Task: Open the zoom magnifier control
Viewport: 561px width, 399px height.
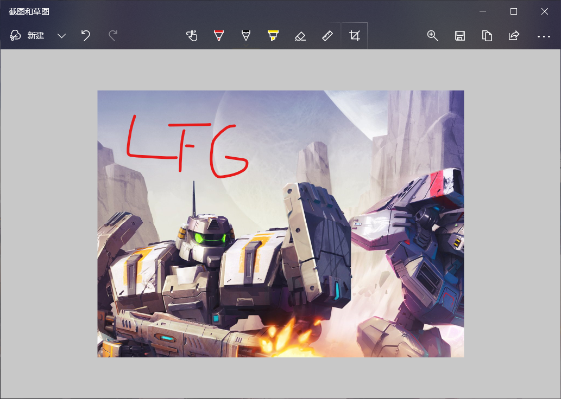Action: tap(432, 36)
